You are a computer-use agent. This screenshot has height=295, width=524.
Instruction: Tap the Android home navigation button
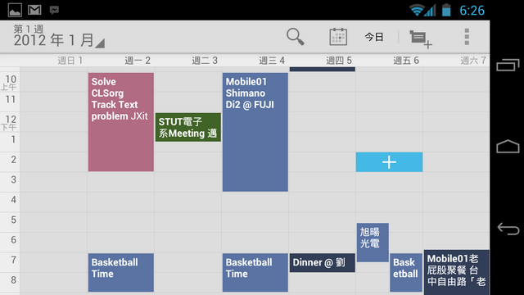pyautogui.click(x=508, y=146)
